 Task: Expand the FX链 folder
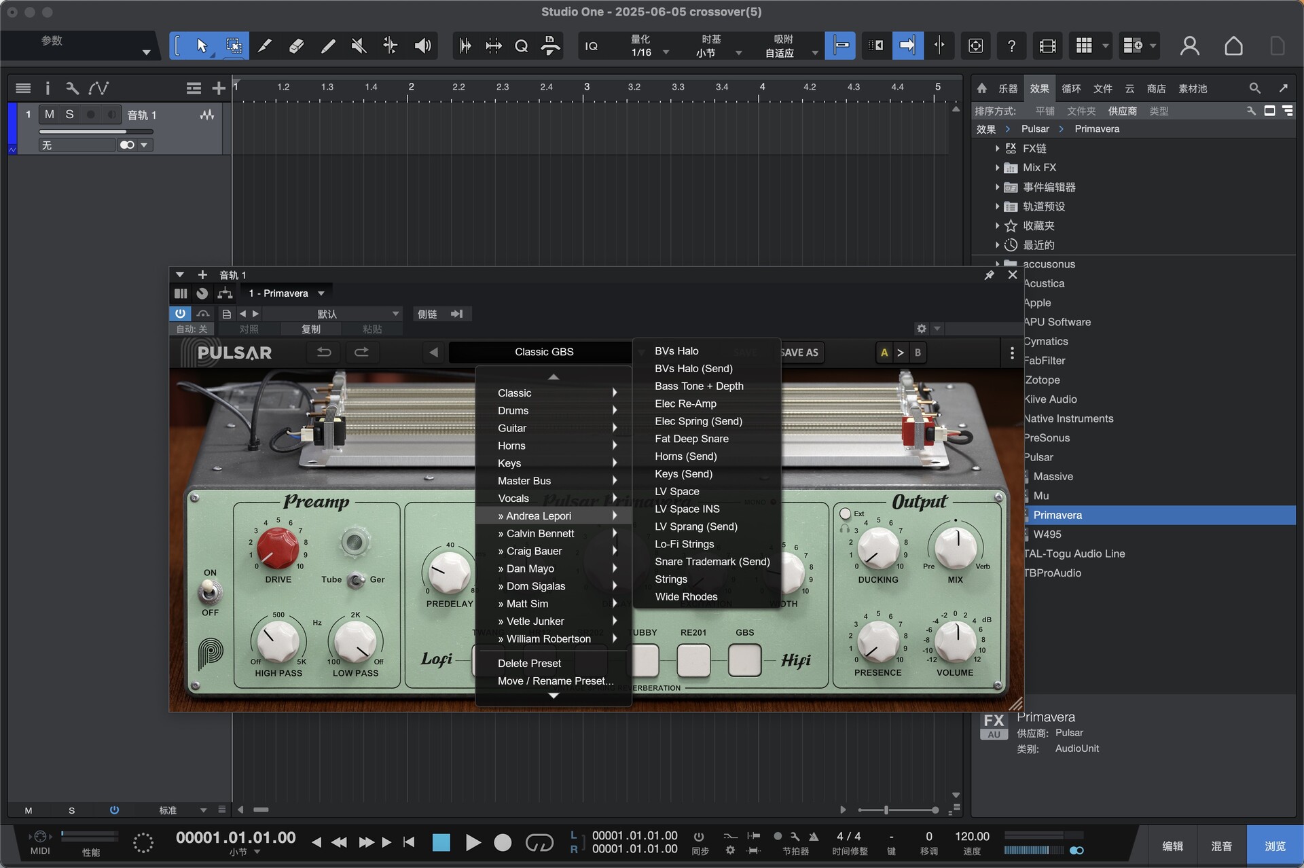[x=997, y=148]
